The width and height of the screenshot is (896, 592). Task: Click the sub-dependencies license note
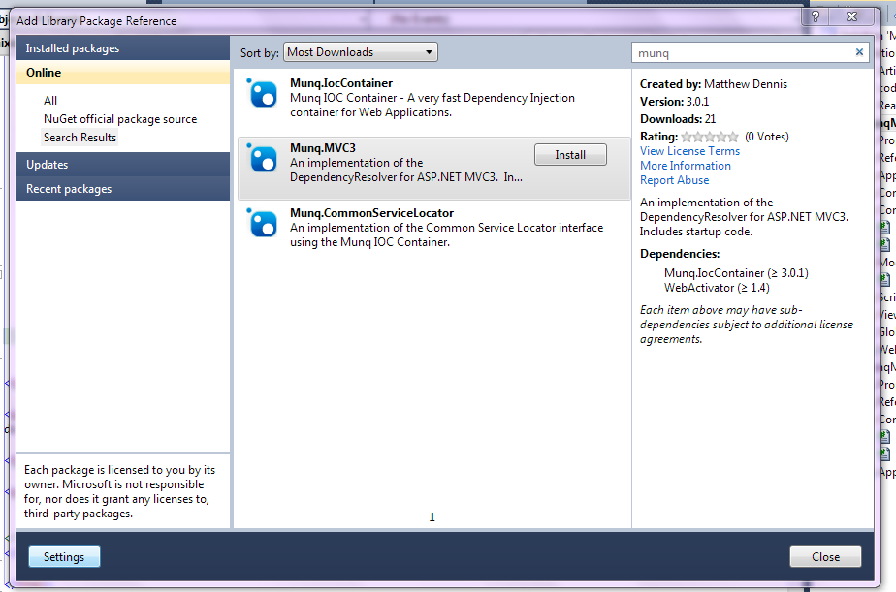point(747,325)
